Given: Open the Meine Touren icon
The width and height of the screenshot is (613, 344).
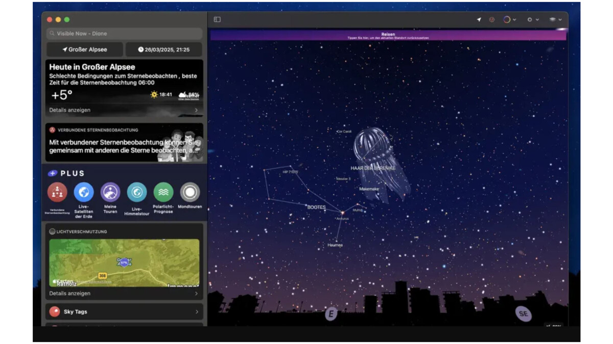Looking at the screenshot, I should tap(110, 192).
